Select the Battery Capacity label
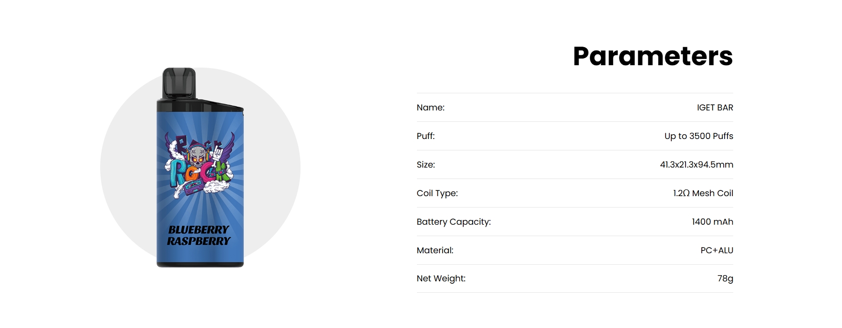The image size is (842, 328). coord(454,222)
